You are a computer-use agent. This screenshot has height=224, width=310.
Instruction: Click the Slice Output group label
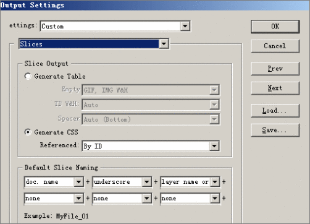point(46,63)
